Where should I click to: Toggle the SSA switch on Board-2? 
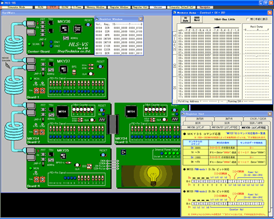coord(80,118)
